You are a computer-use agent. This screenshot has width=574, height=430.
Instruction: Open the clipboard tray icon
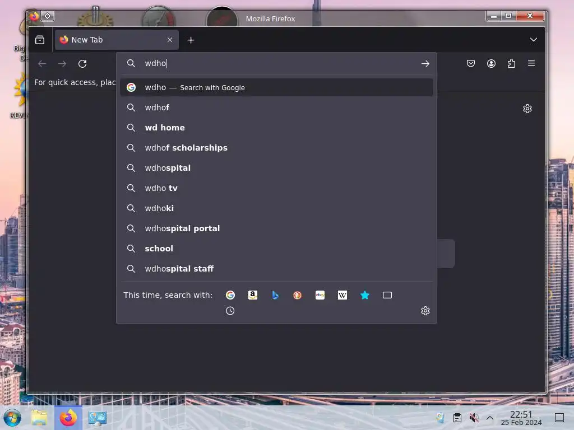pos(457,418)
